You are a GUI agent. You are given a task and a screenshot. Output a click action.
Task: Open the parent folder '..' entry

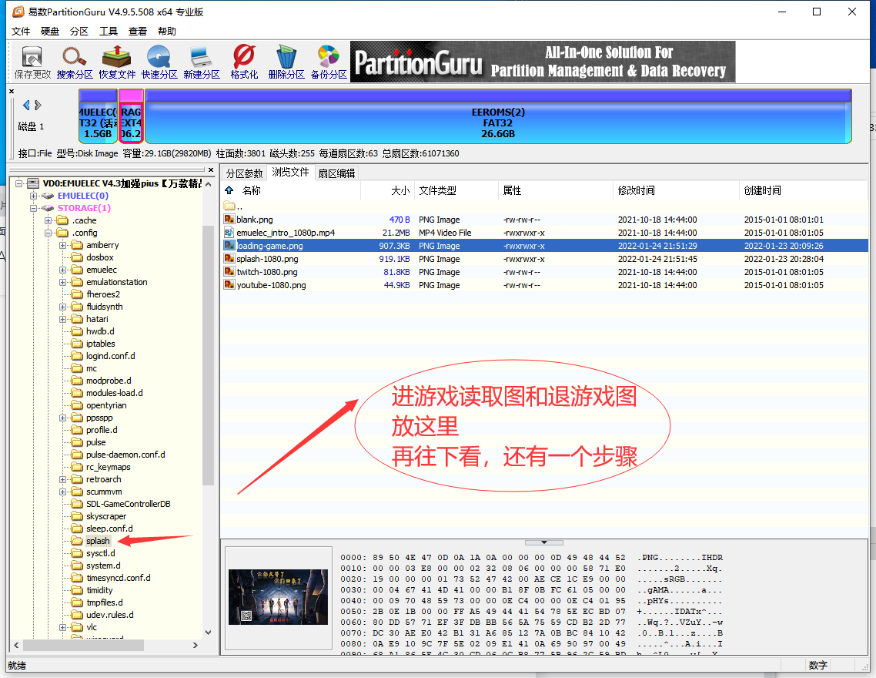[x=233, y=206]
